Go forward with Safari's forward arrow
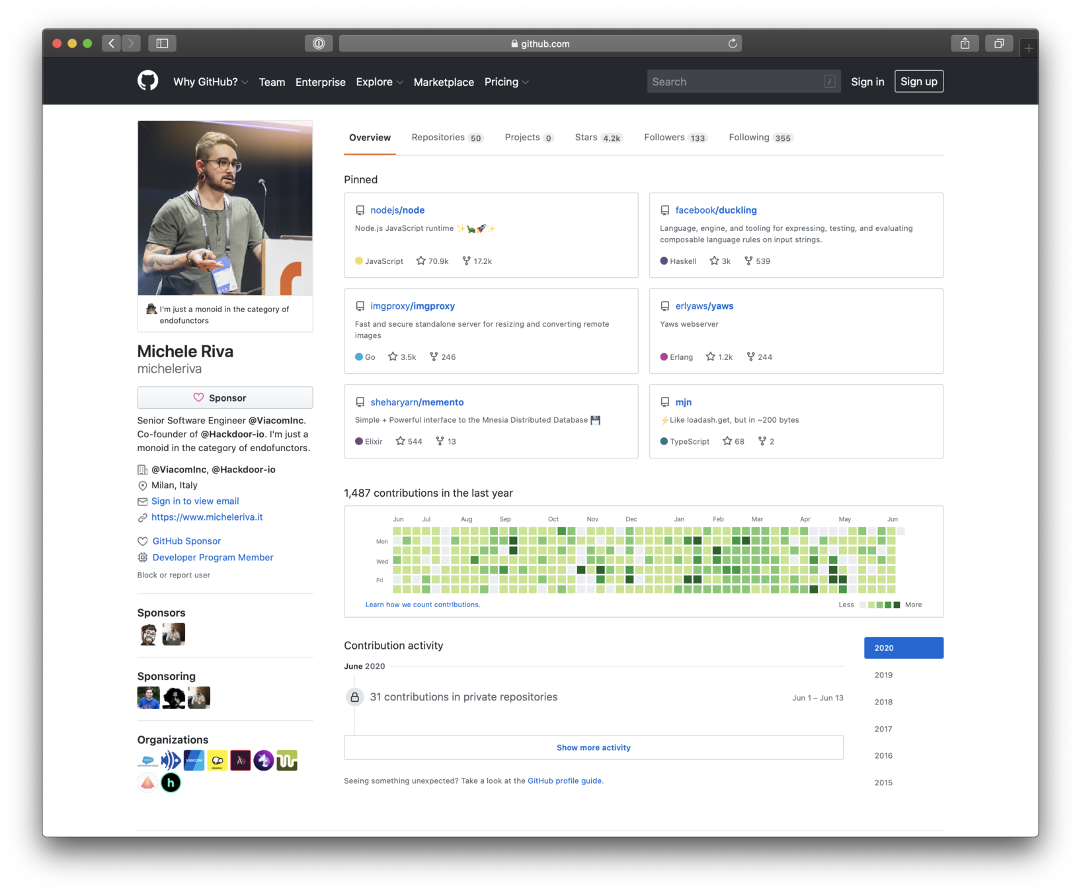The image size is (1081, 893). coord(131,44)
